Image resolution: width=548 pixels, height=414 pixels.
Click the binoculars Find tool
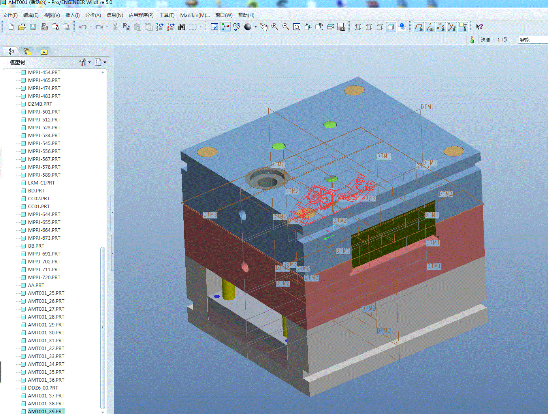click(182, 27)
